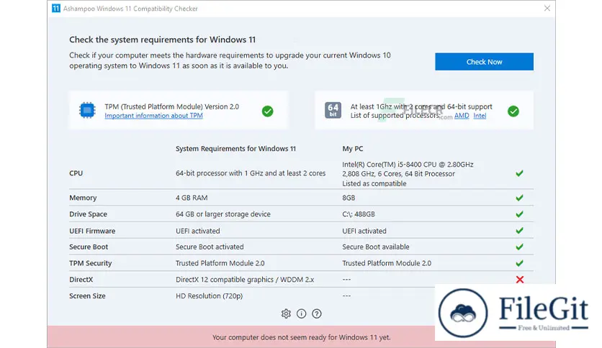The image size is (602, 348).
Task: Open Important information about TPM link
Action: click(x=153, y=116)
